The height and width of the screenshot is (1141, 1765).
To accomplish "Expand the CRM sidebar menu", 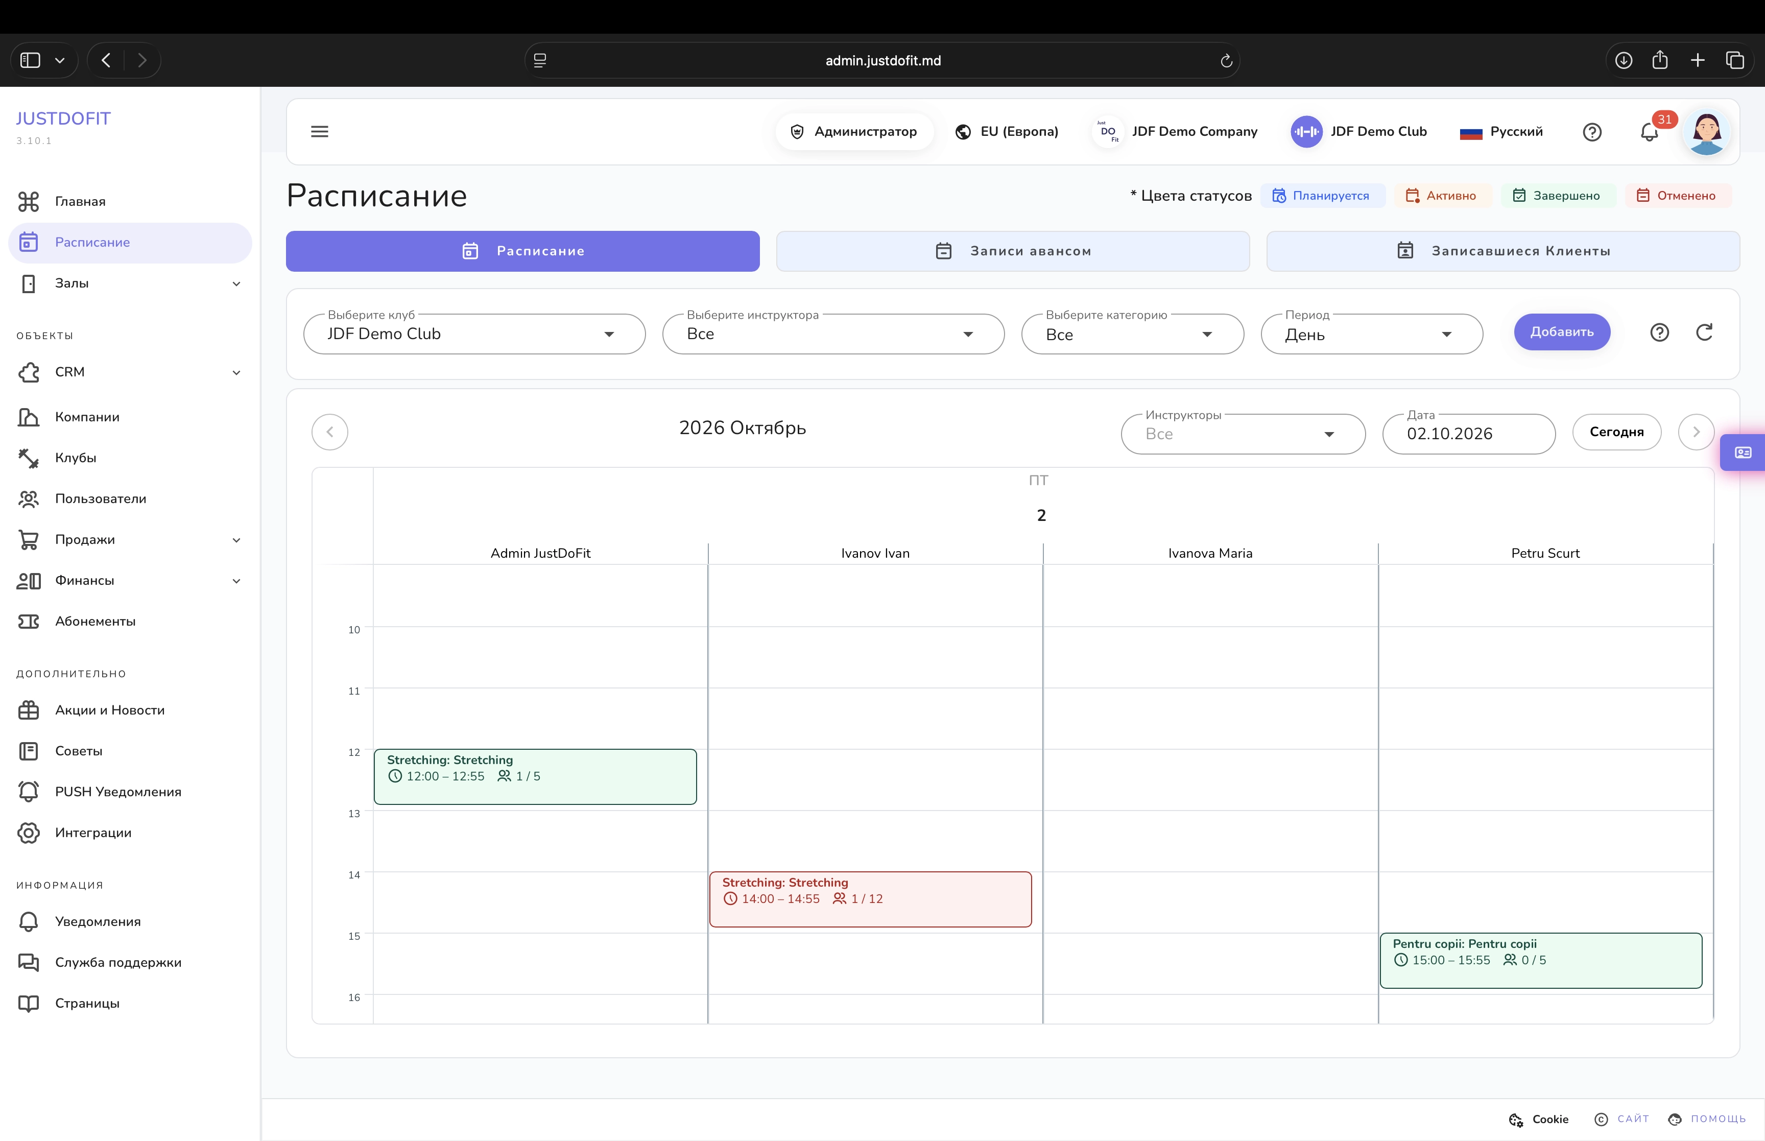I will coord(130,372).
